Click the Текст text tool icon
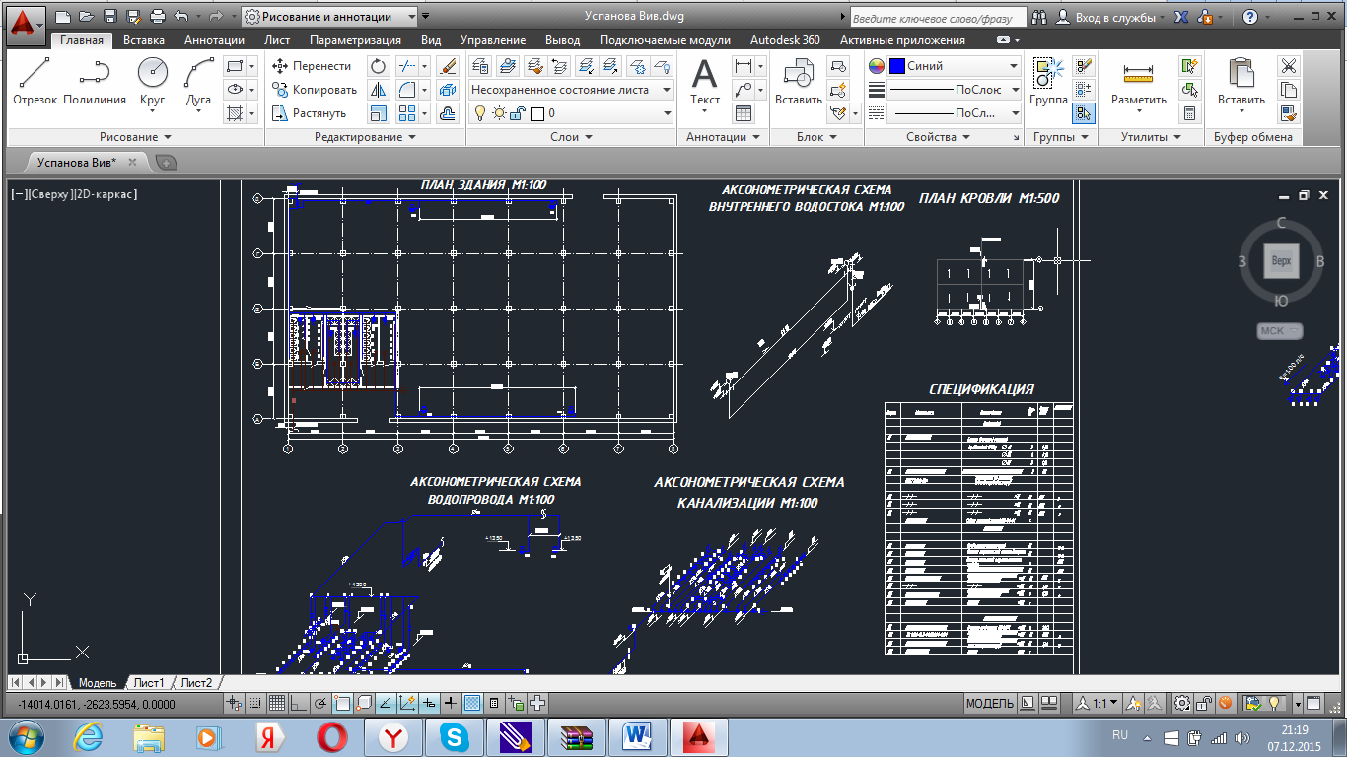 point(704,81)
